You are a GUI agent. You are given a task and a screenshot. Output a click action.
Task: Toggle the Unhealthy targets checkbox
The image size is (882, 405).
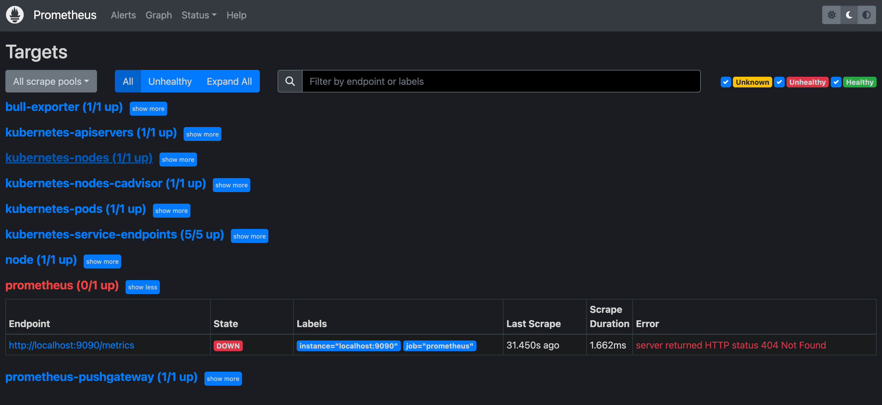coord(779,82)
